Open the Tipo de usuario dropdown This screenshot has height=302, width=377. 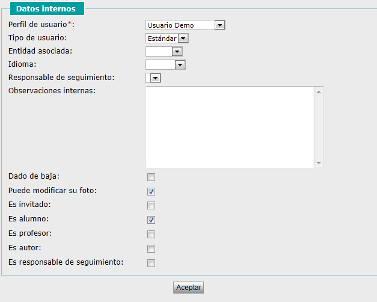pyautogui.click(x=167, y=39)
